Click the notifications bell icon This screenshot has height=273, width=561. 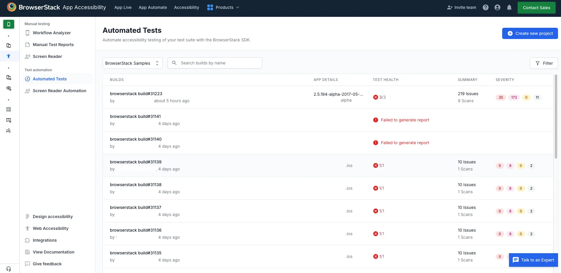(x=509, y=7)
